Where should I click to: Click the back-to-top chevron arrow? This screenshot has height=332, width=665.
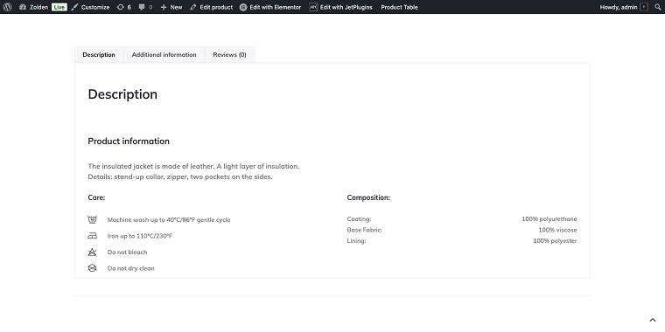coord(652,320)
